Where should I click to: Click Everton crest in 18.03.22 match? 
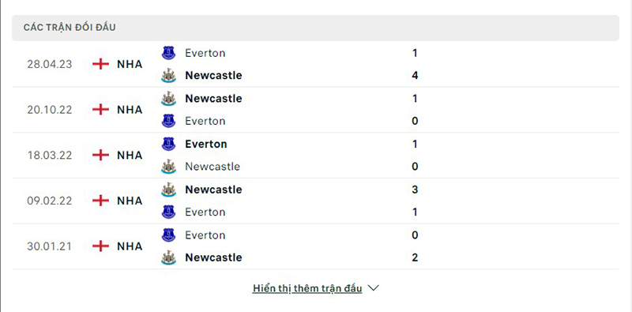point(168,144)
